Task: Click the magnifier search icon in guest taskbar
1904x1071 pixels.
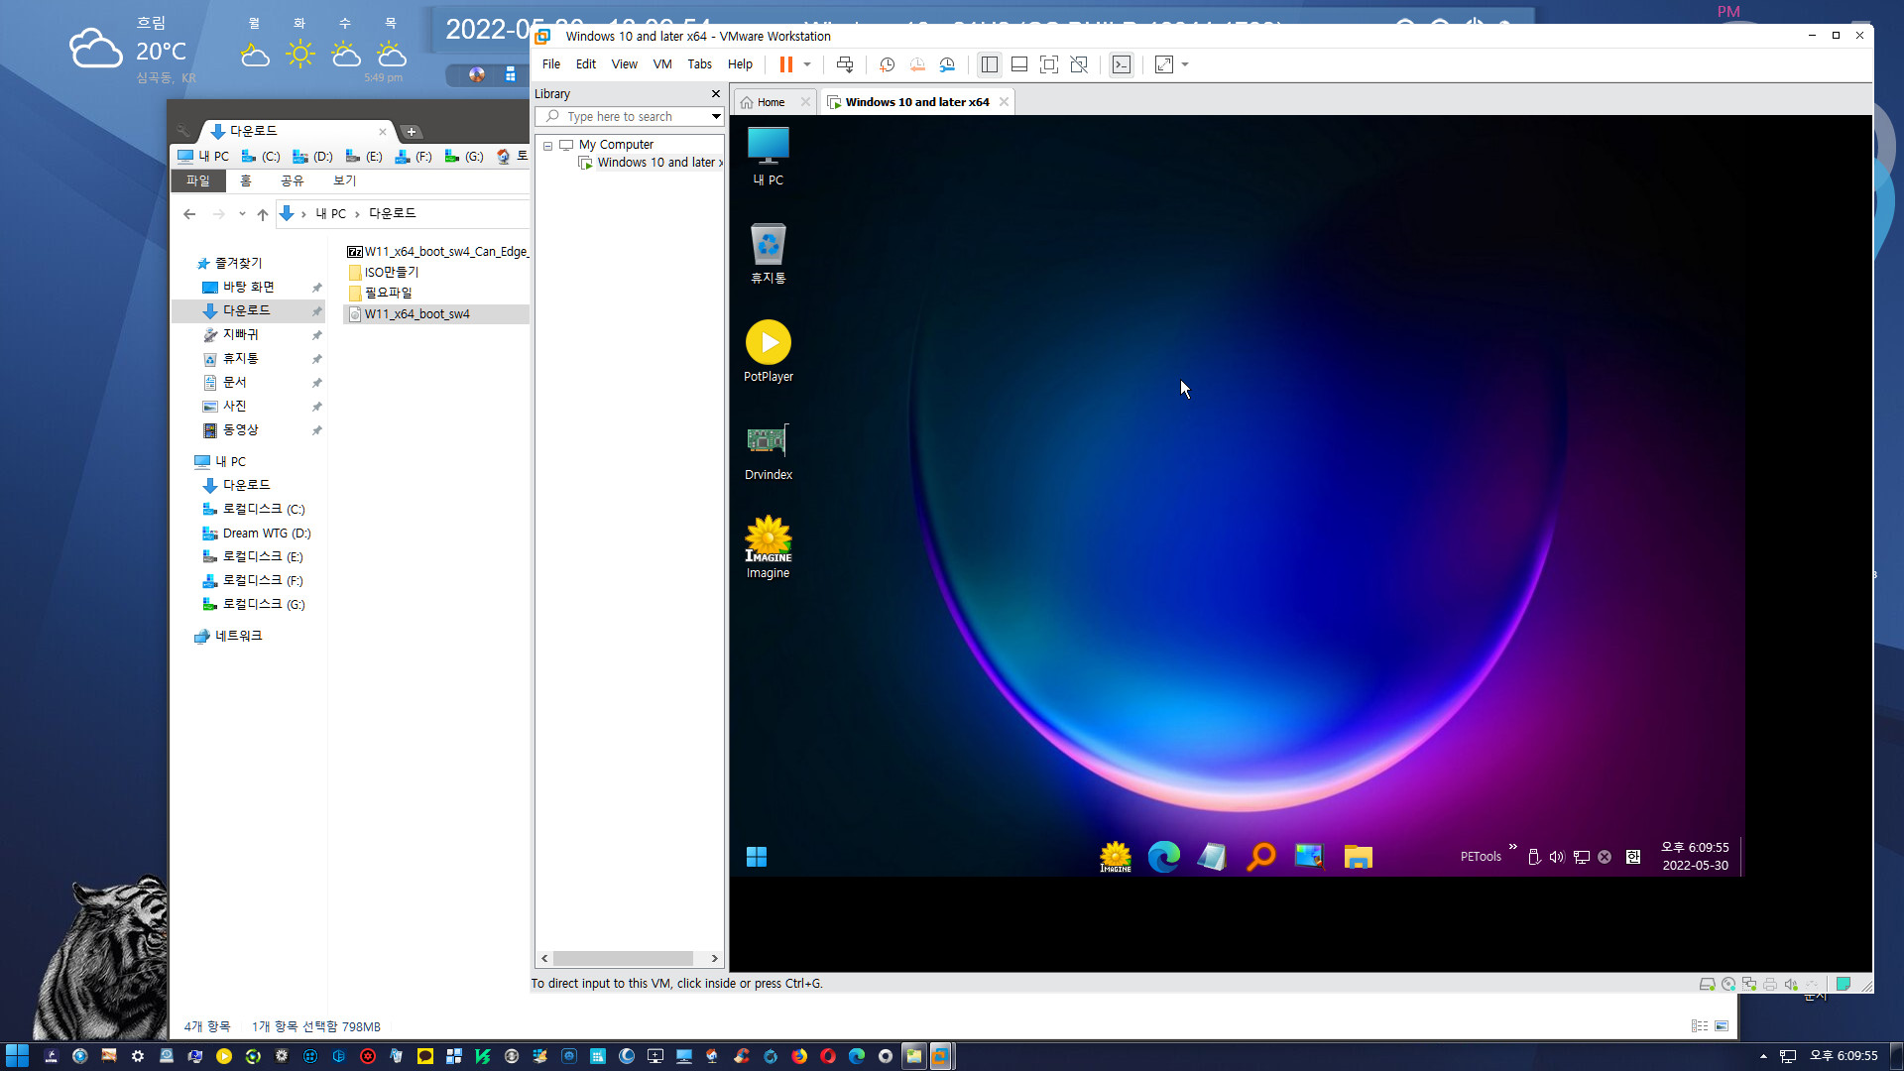Action: 1260,857
